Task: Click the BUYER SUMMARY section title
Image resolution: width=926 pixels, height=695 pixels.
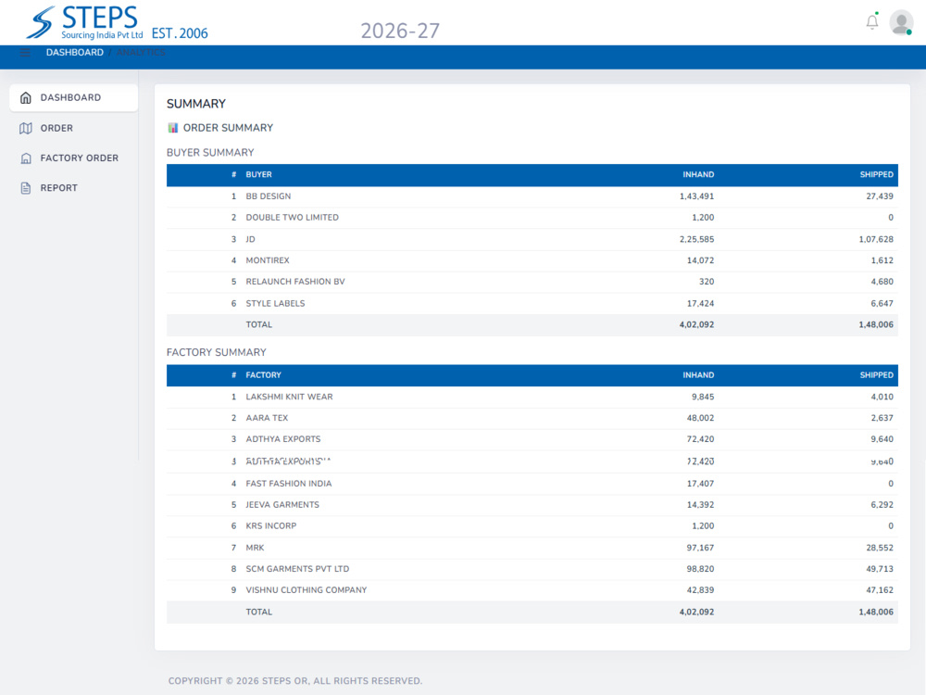Action: (x=210, y=153)
